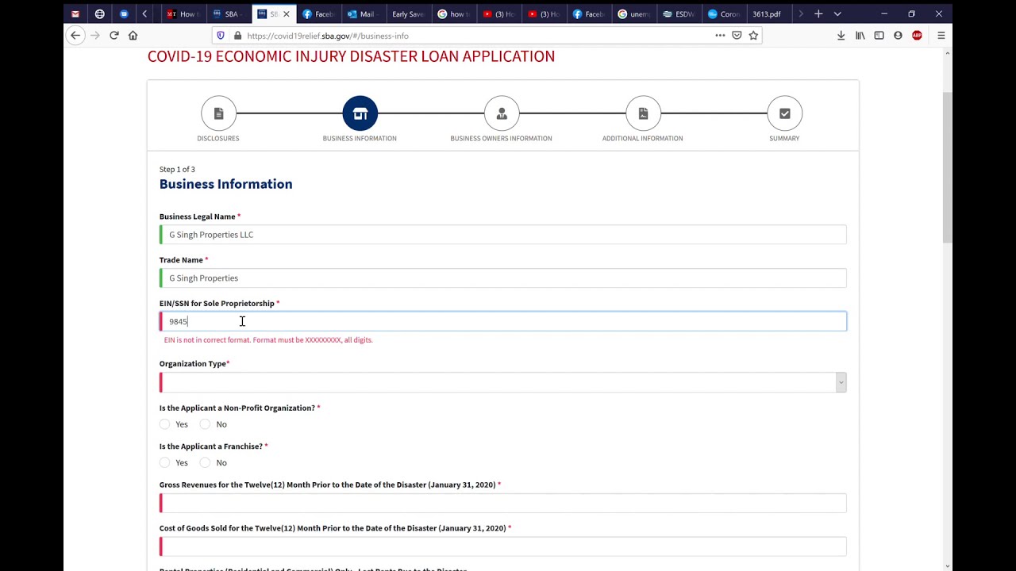Edit the Trade Name field

[503, 278]
